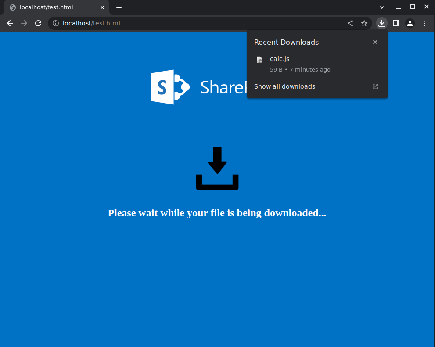The height and width of the screenshot is (347, 435).
Task: Reload the localhost/test.html page
Action: (38, 23)
